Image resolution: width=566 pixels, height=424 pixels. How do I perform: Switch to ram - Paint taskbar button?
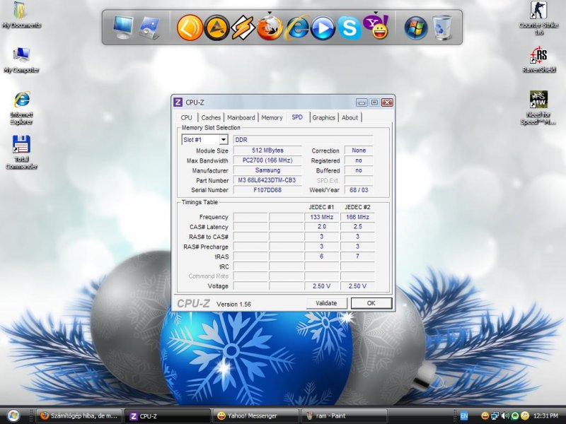[345, 416]
